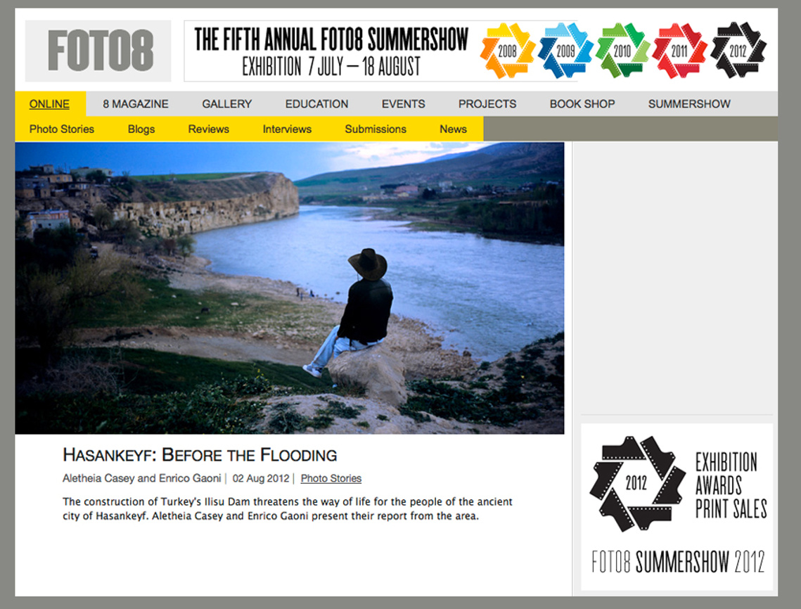Screen dimensions: 801x609
Task: Select the black 2012 Summershow badge in header
Action: tap(738, 51)
